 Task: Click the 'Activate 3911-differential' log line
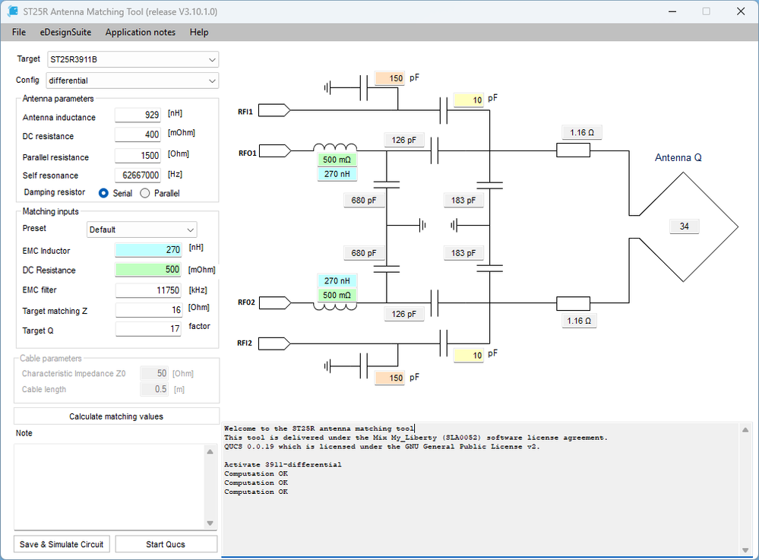(283, 465)
